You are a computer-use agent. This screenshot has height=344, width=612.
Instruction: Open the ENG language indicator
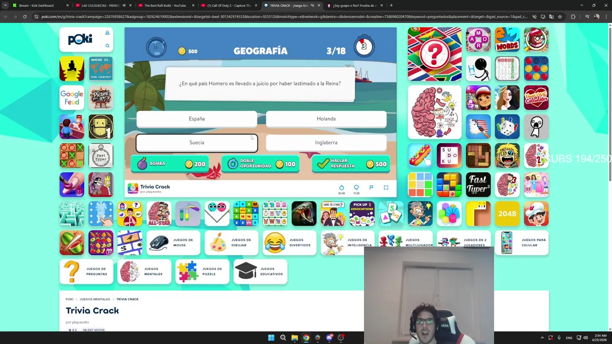[569, 338]
